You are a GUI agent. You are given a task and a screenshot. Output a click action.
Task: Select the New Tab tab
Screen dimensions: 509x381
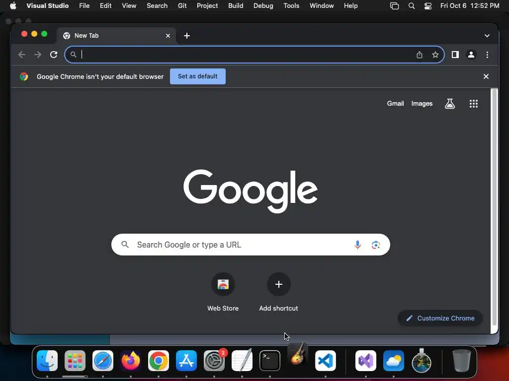tap(116, 36)
